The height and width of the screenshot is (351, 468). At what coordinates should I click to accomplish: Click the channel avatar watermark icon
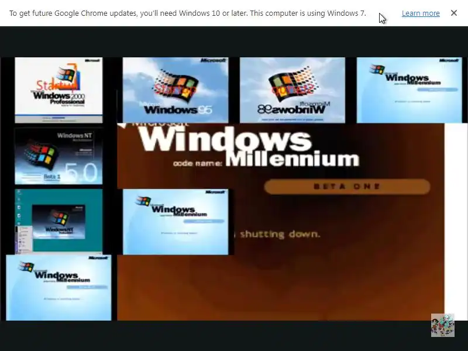click(x=443, y=325)
